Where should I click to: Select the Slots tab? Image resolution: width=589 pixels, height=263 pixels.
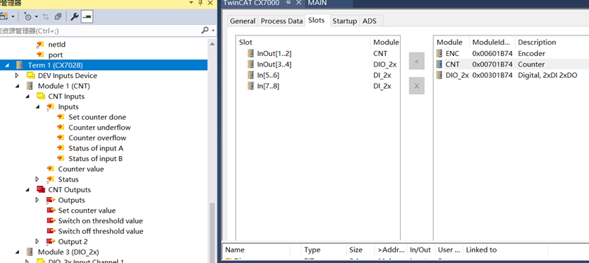point(316,21)
